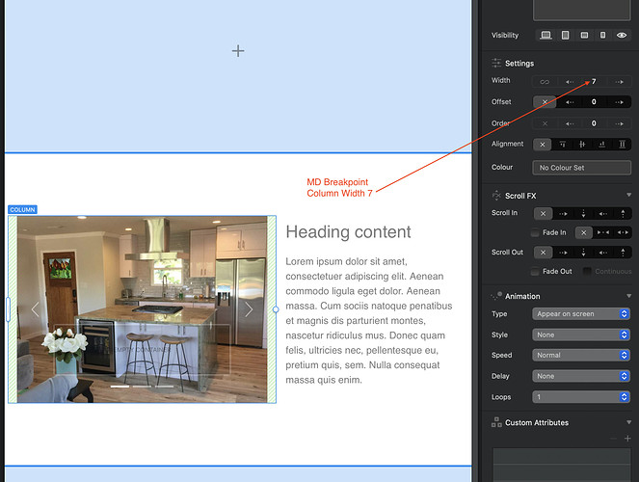The width and height of the screenshot is (639, 482).
Task: Select the desktop laptop visibility icon
Action: 546,35
